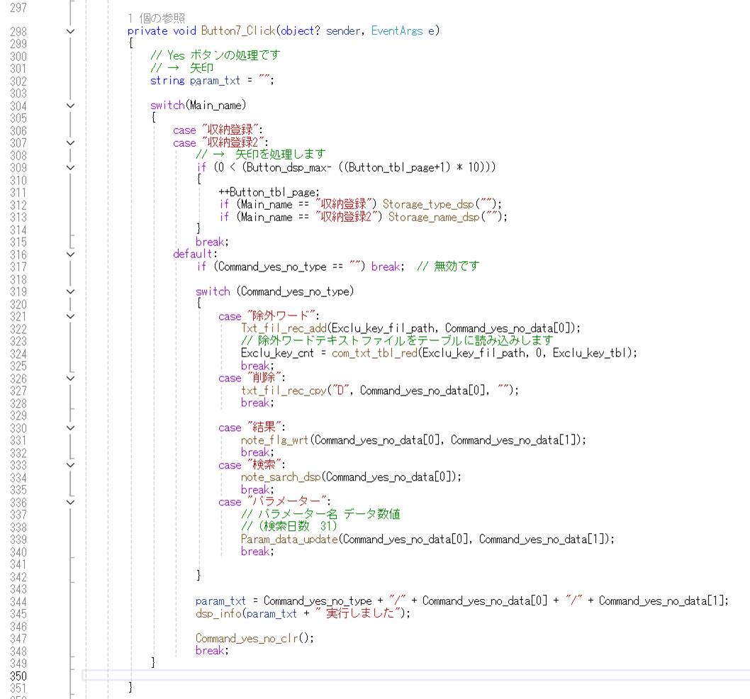Fold the case "除外ワード" section

[69, 316]
